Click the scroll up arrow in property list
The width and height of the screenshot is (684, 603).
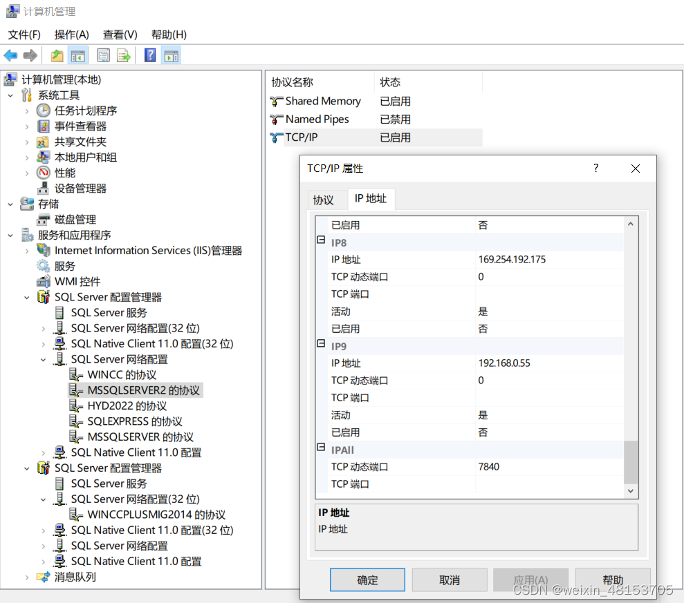[x=630, y=224]
